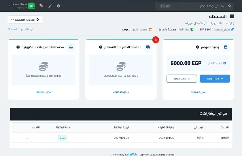Click the سحب الرصيد button
The image size is (242, 156).
coord(182,79)
